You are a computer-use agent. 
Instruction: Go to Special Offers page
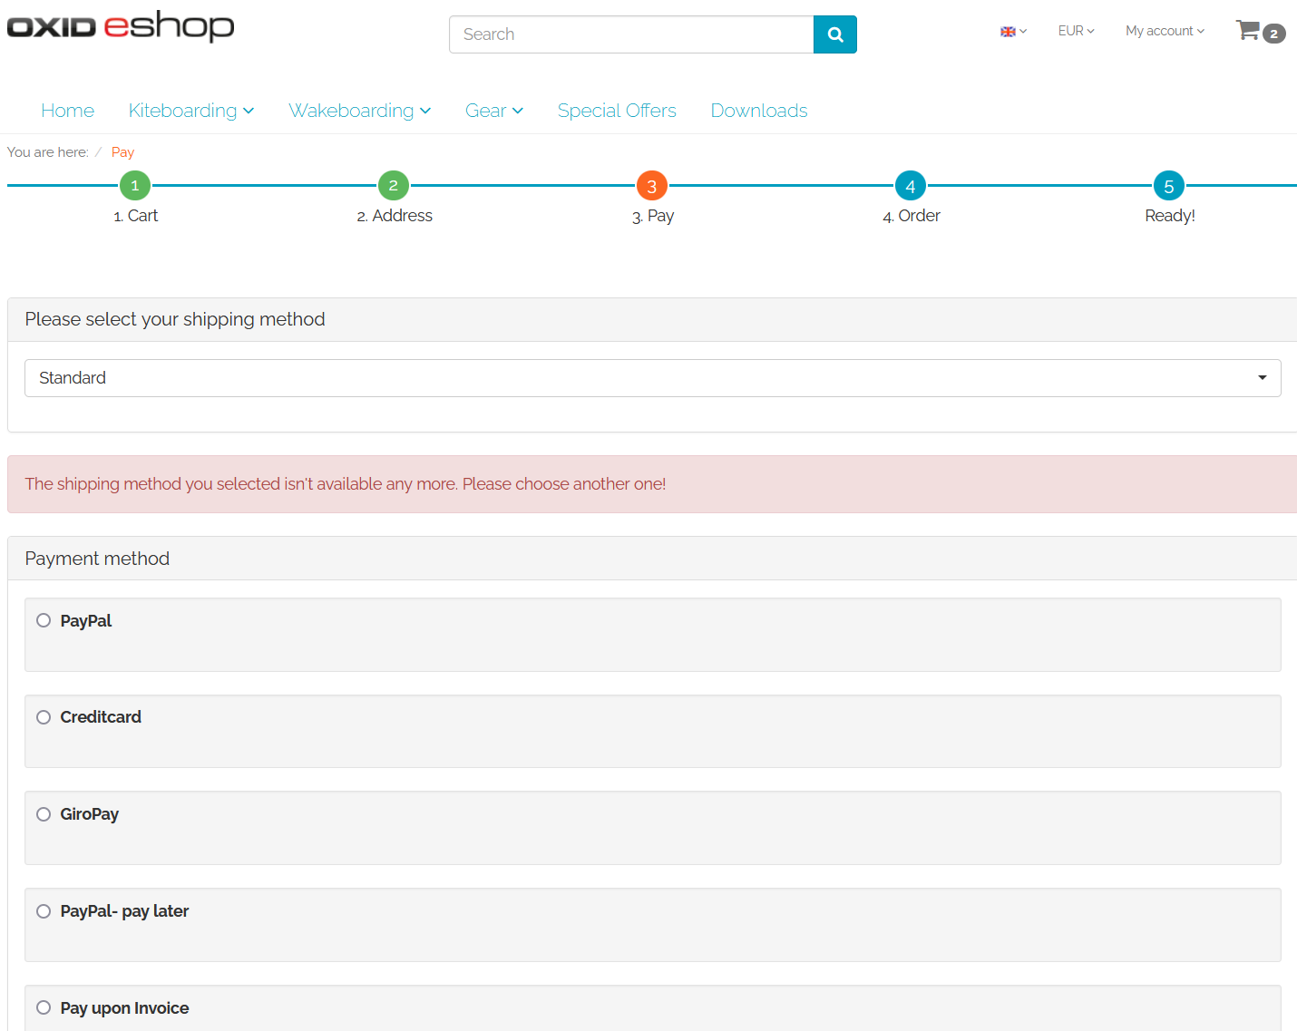pyautogui.click(x=617, y=111)
